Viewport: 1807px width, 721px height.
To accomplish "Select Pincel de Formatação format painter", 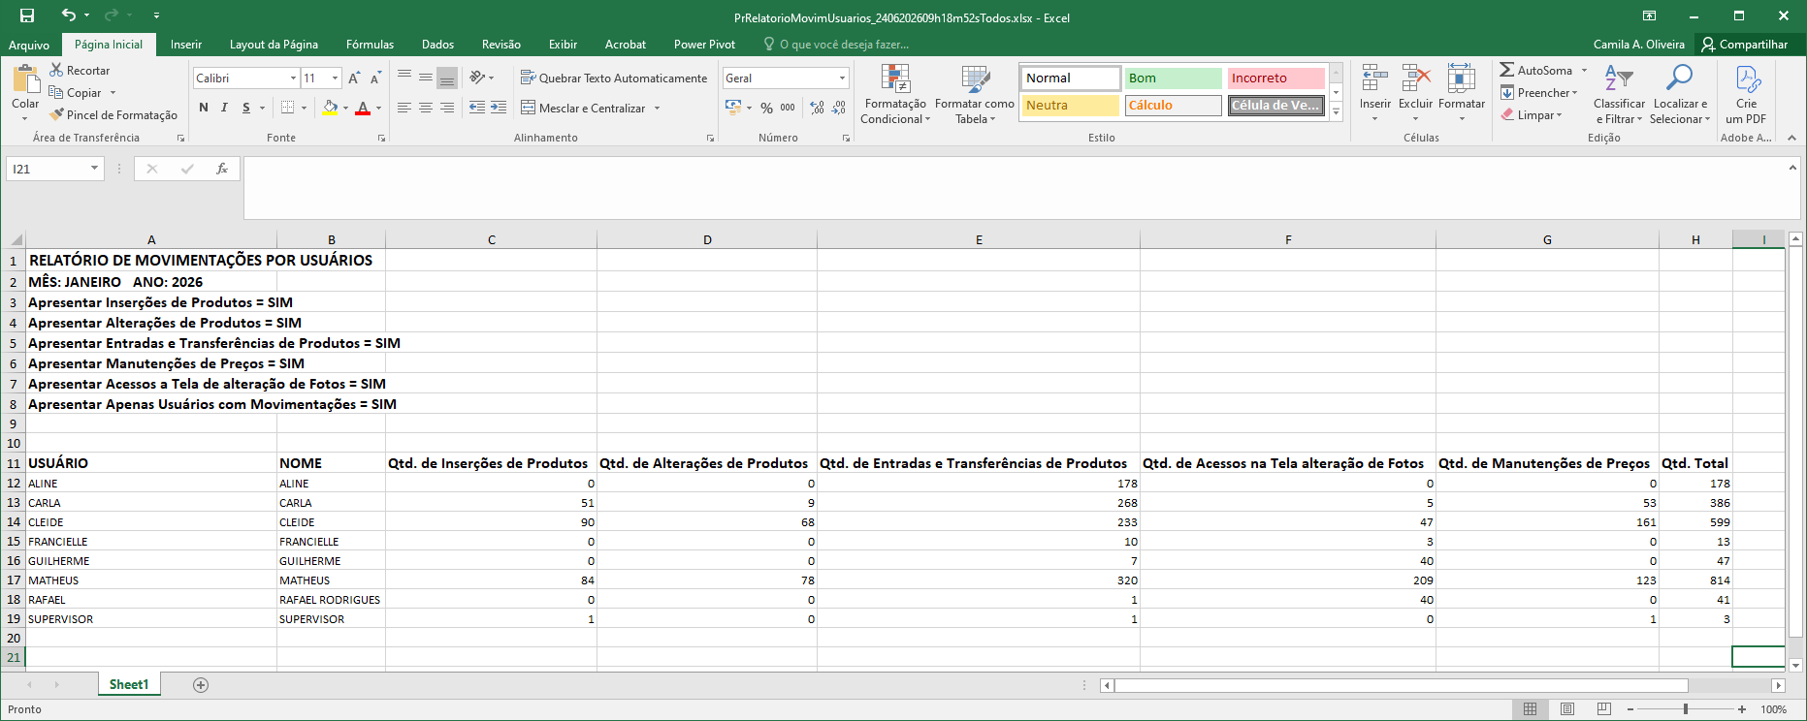I will coord(113,114).
